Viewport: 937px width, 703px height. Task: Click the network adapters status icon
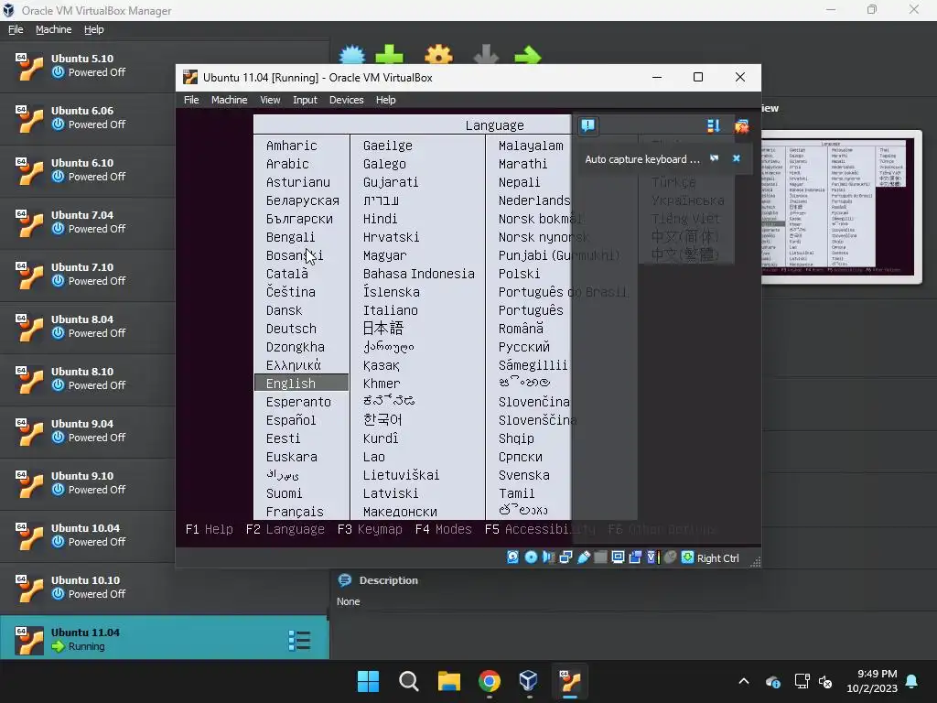565,557
